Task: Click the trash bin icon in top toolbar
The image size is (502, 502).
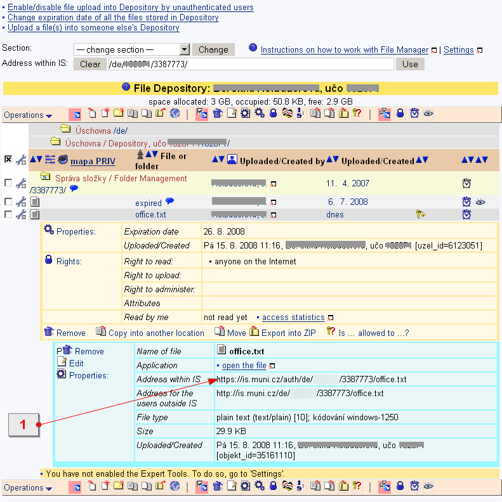Action: pyautogui.click(x=218, y=113)
